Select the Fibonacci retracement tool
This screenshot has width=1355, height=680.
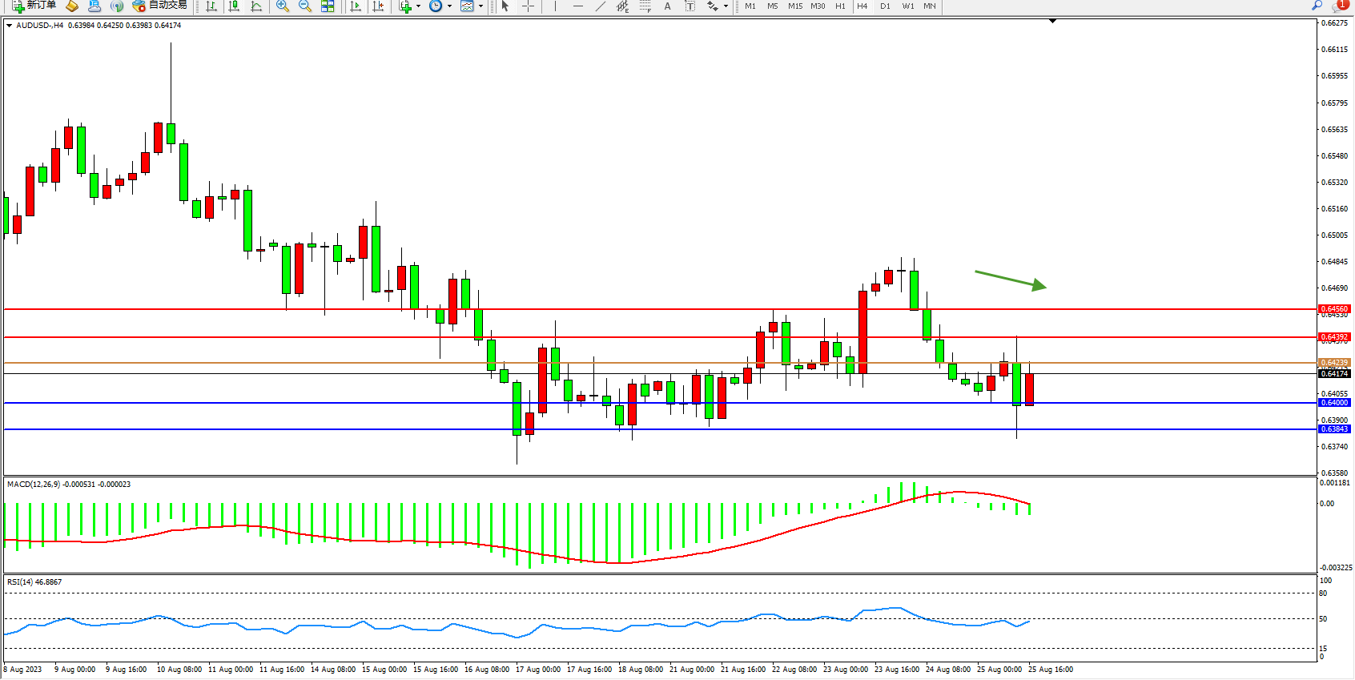645,6
